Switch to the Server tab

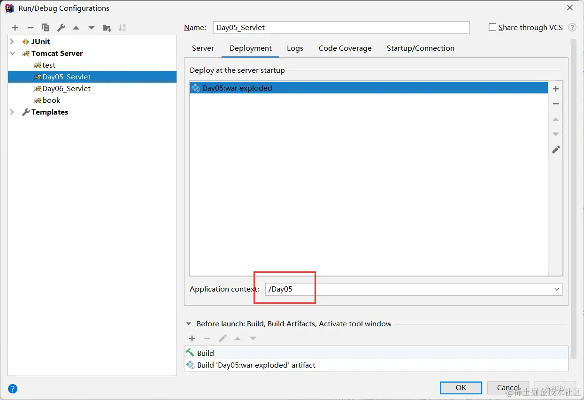click(x=203, y=48)
